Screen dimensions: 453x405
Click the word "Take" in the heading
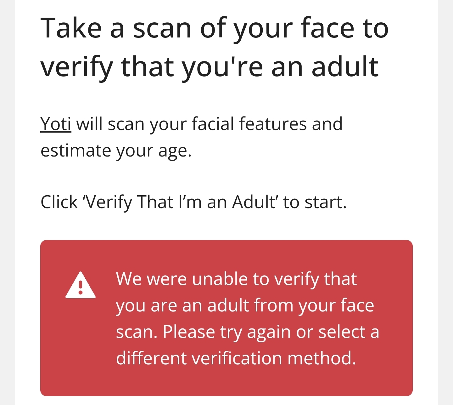71,28
